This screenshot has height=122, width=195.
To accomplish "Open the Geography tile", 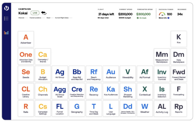I will coord(77,109).
